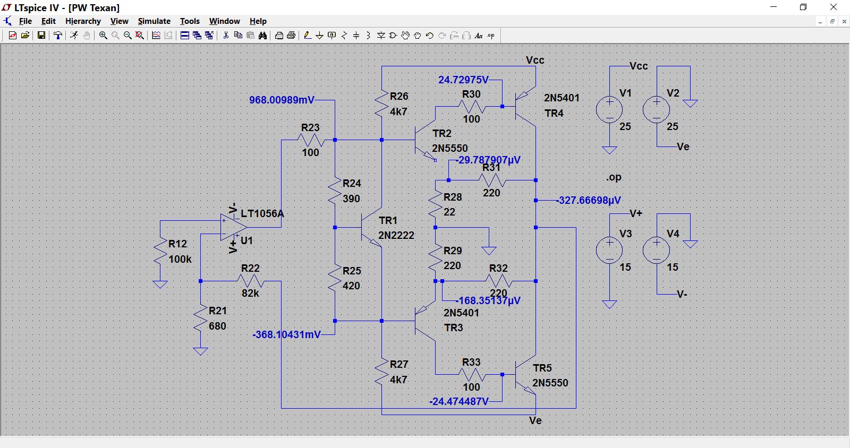The height and width of the screenshot is (448, 850).
Task: Select the Draw Wire pencil tool
Action: tap(307, 36)
